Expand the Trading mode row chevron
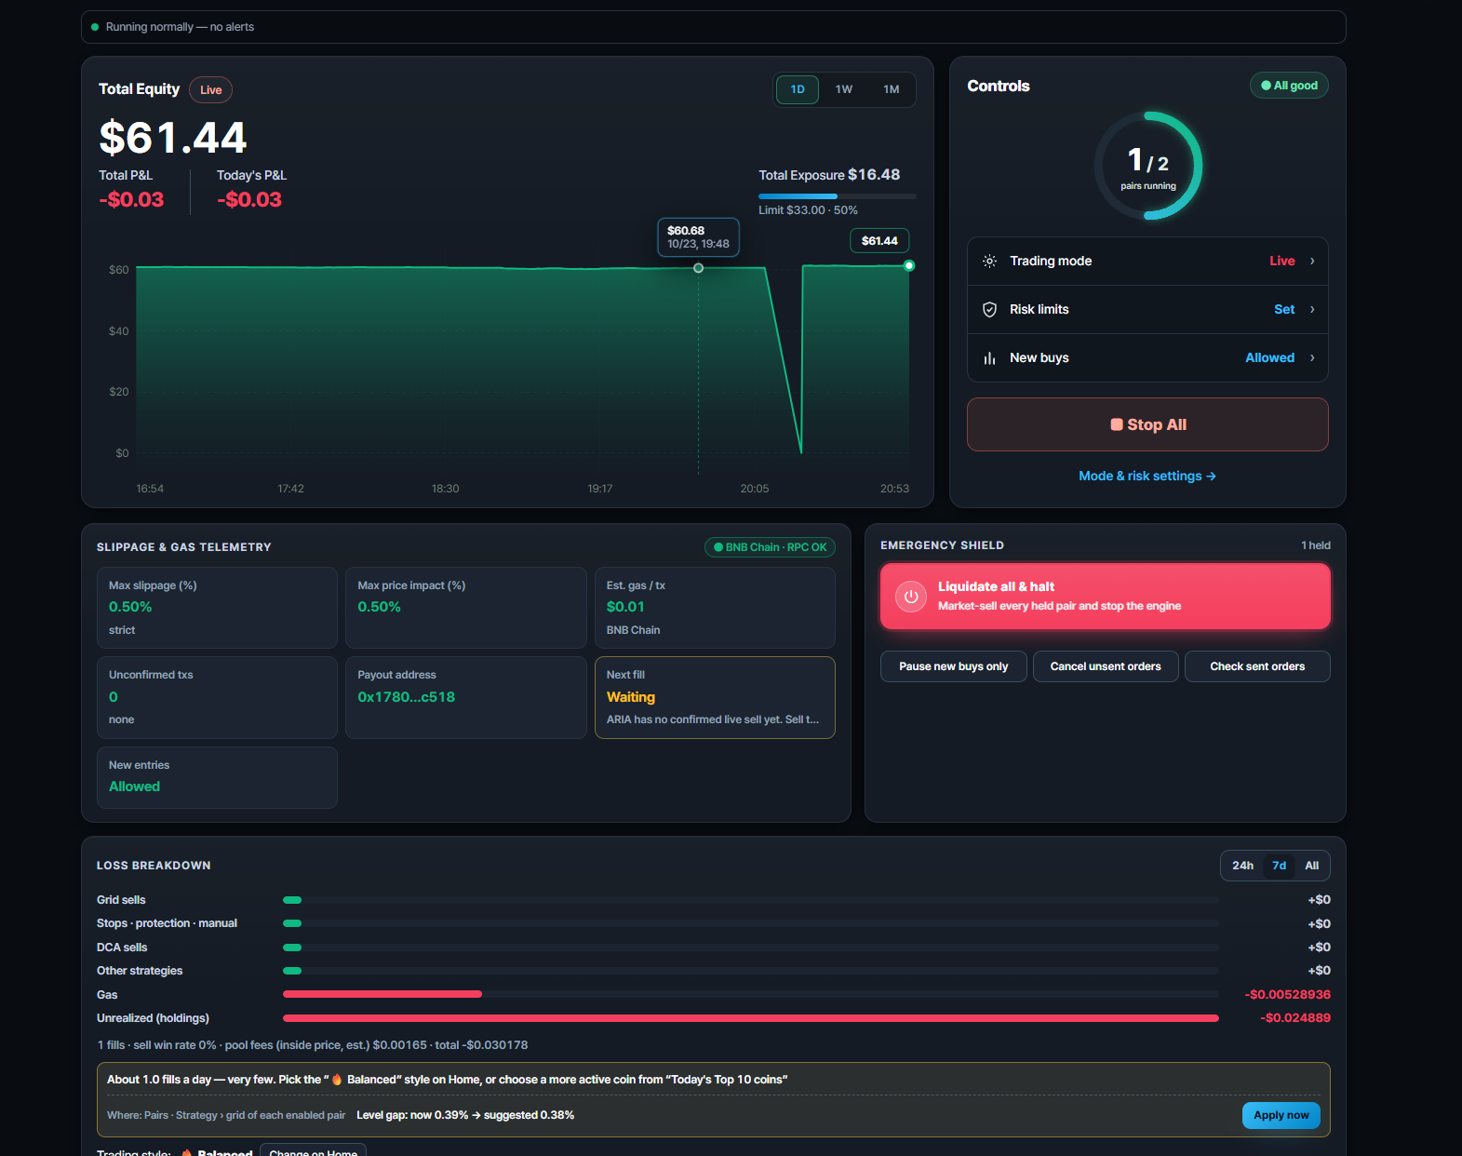The image size is (1462, 1156). (1312, 261)
